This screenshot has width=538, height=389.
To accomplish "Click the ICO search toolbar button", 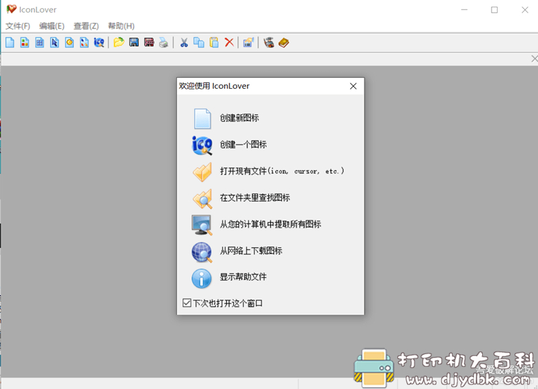I will click(99, 42).
